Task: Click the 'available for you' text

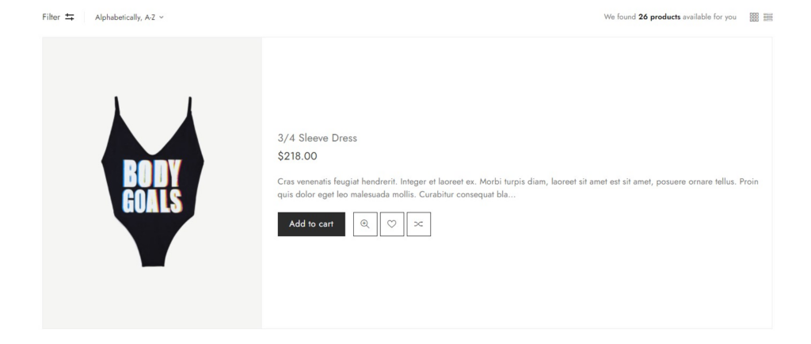Action: click(709, 17)
